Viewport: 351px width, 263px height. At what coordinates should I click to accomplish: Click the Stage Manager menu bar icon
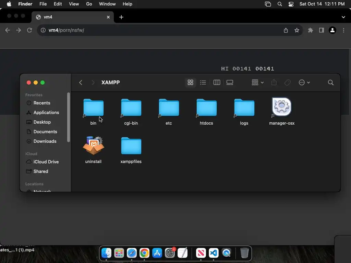268,4
